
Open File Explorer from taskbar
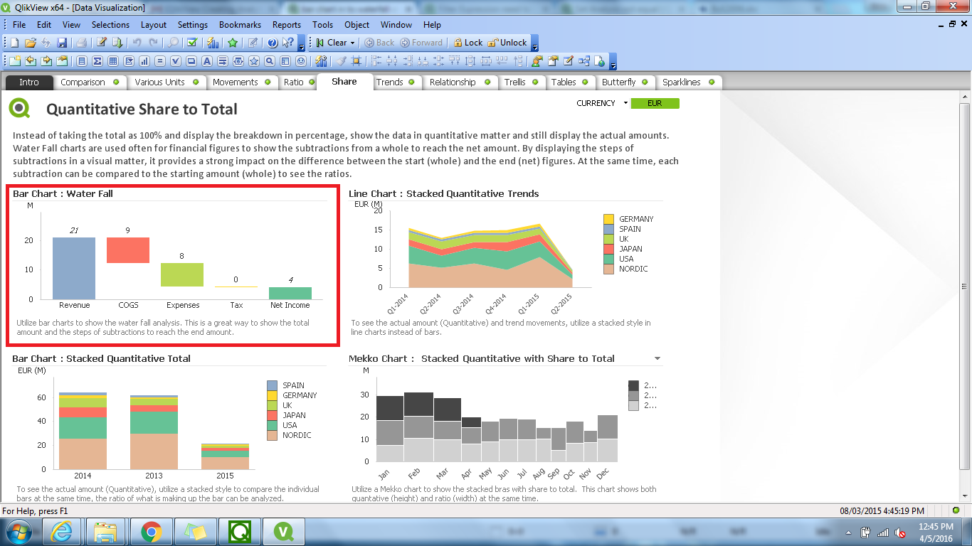(106, 532)
